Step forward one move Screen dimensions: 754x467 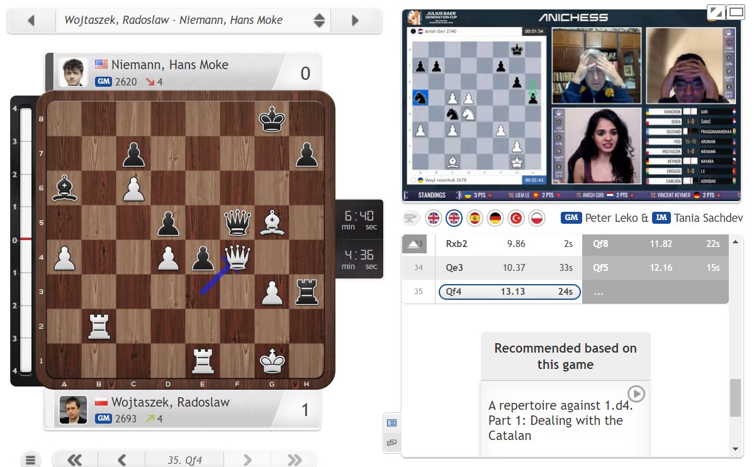coord(247,460)
